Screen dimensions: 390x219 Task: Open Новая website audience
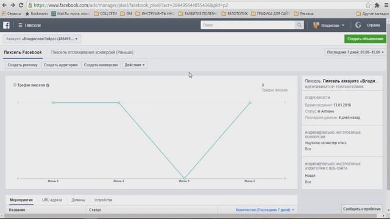[310, 176]
